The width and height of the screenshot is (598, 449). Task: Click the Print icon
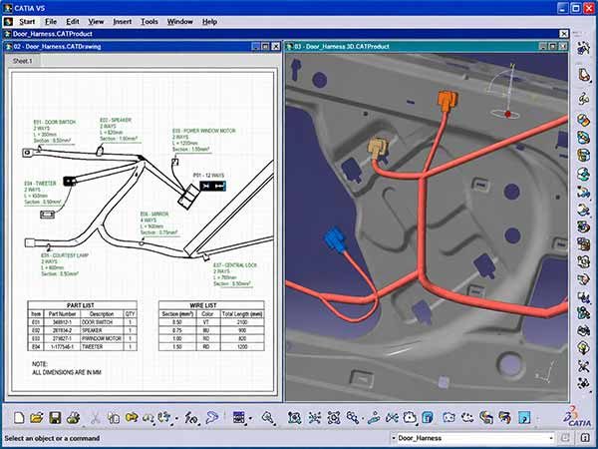click(73, 418)
